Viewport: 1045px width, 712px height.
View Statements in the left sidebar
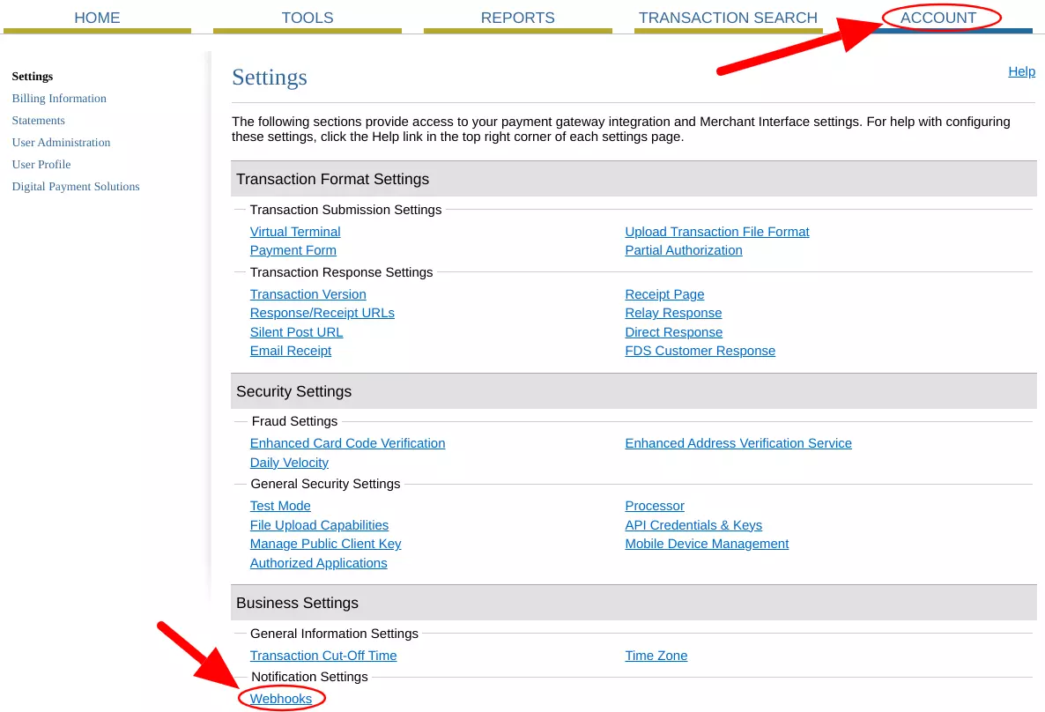38,120
